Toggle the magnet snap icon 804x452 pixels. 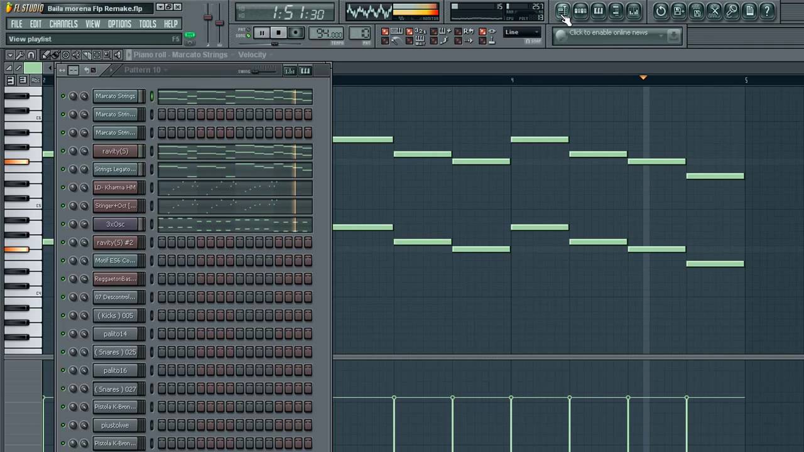click(x=31, y=55)
